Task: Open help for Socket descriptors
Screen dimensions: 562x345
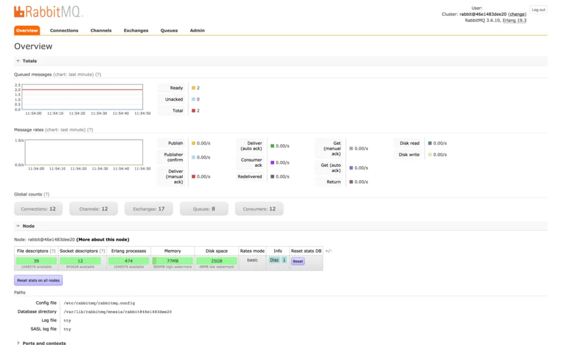Action: (102, 251)
